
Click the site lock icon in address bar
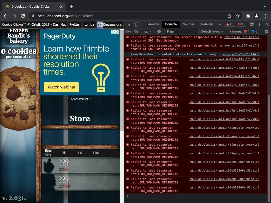(x=33, y=16)
